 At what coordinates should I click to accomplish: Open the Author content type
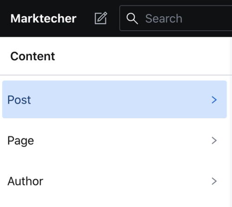coord(115,181)
